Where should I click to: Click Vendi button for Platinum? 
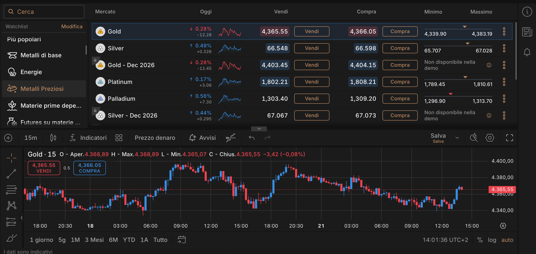[312, 82]
